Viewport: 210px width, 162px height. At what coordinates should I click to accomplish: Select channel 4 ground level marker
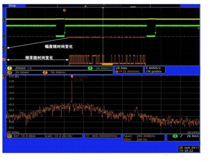4,37
